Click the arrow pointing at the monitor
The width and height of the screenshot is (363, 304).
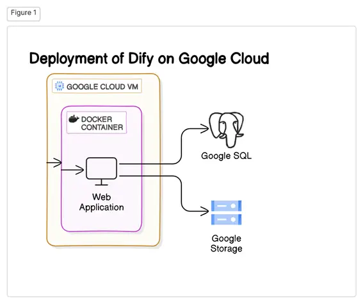click(72, 170)
